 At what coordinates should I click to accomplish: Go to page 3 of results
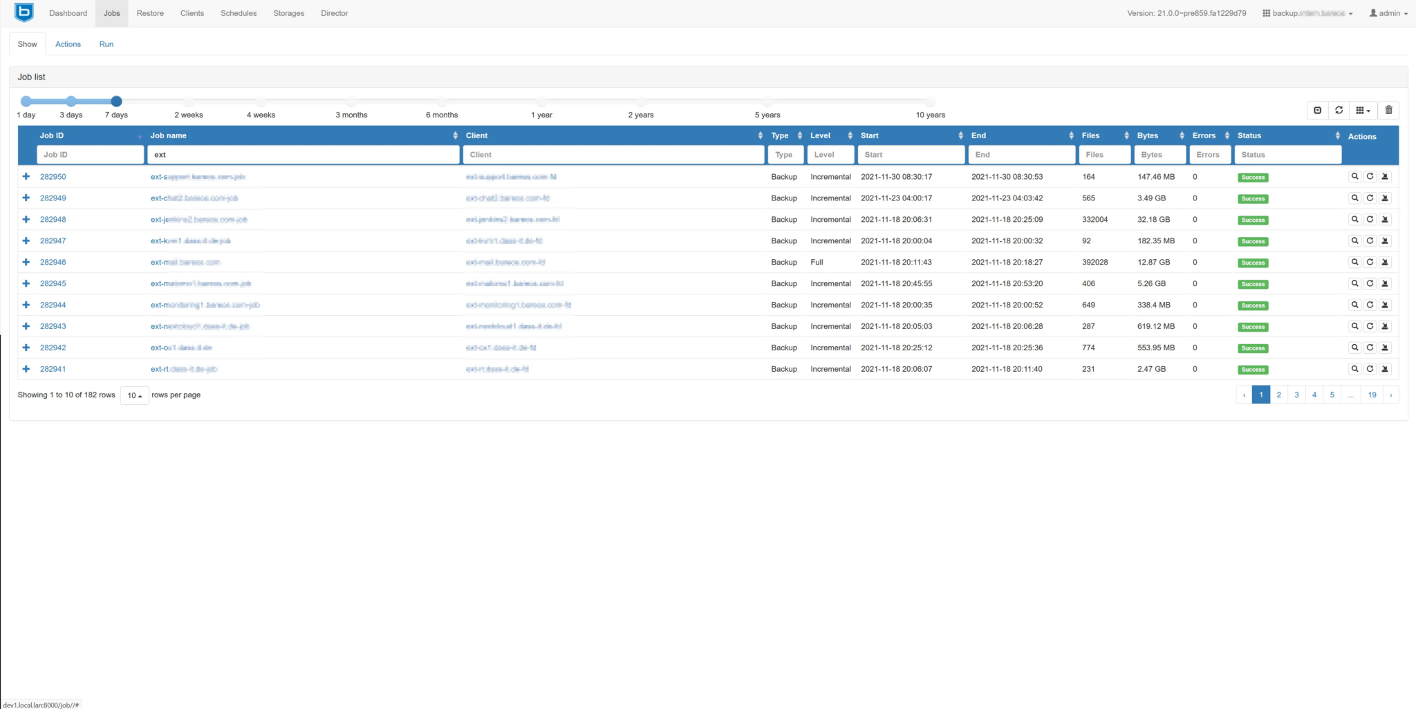coord(1296,395)
